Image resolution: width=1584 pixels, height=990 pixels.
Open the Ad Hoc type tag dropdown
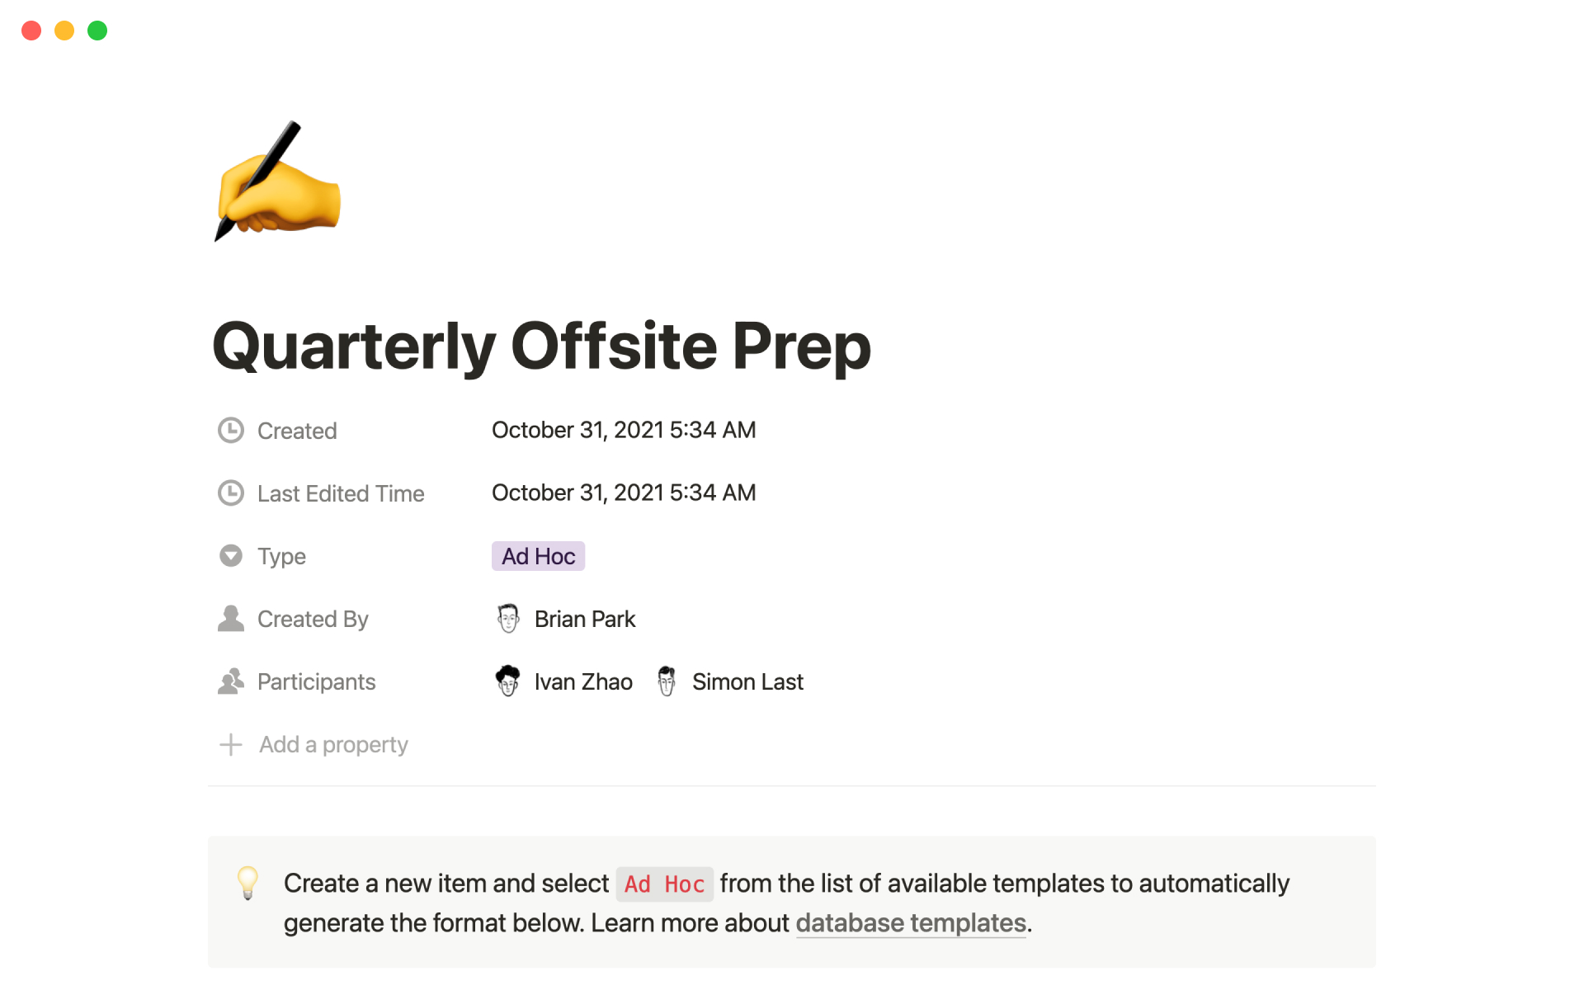538,556
